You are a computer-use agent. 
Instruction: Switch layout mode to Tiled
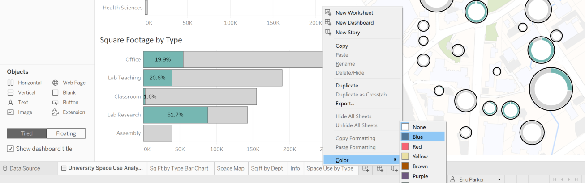pos(26,133)
